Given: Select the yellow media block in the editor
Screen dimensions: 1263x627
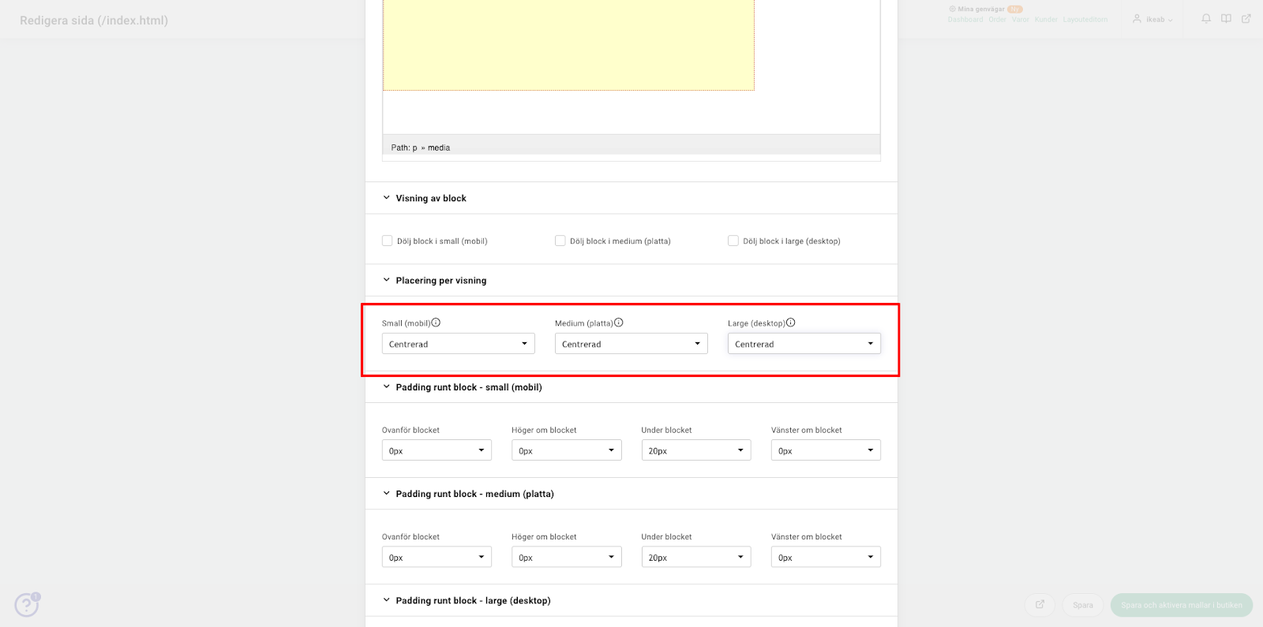Looking at the screenshot, I should click(568, 45).
